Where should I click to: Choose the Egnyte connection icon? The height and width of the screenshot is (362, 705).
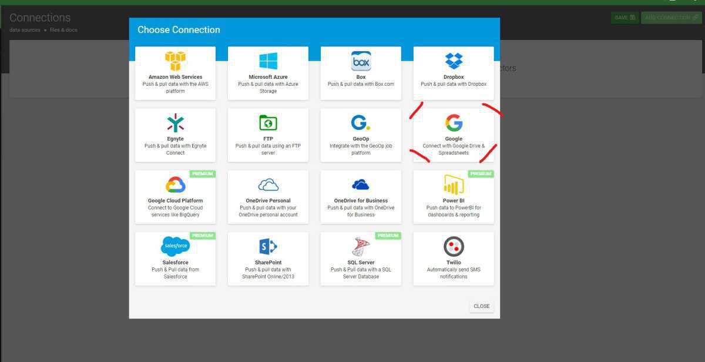175,123
